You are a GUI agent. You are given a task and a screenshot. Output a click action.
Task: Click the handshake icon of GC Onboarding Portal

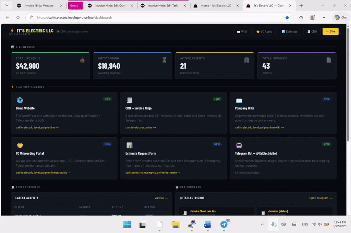[x=20, y=146]
